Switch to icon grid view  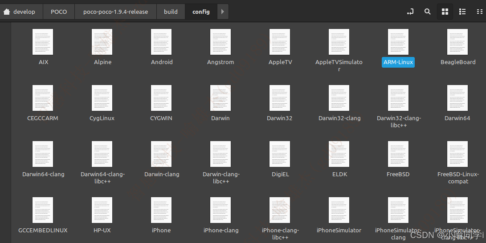(445, 12)
